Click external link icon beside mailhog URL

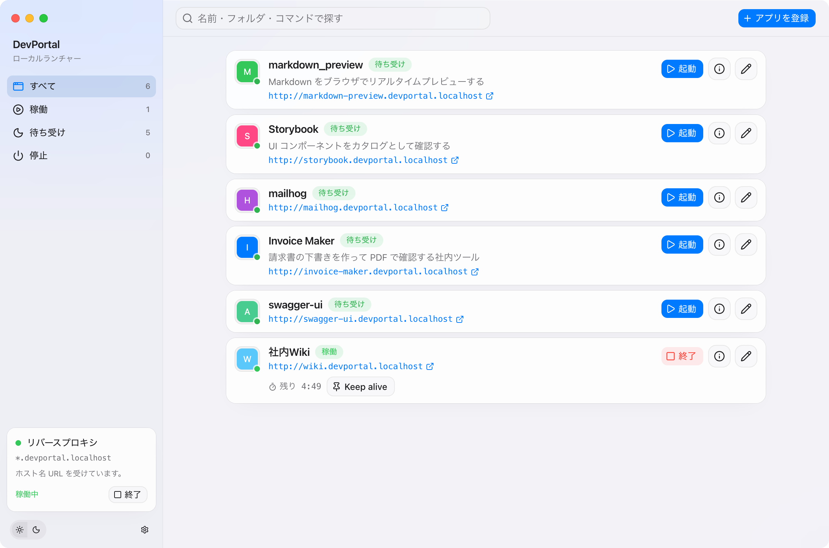[445, 208]
